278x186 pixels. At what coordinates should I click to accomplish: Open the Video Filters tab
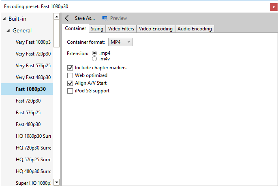[x=121, y=29]
